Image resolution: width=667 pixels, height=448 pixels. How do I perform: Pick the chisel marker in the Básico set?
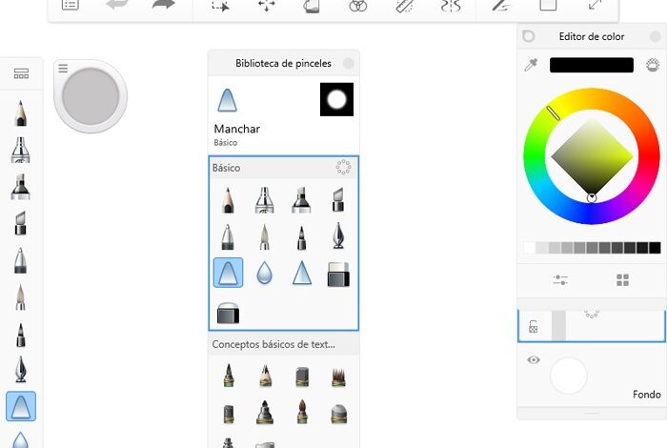point(338,200)
